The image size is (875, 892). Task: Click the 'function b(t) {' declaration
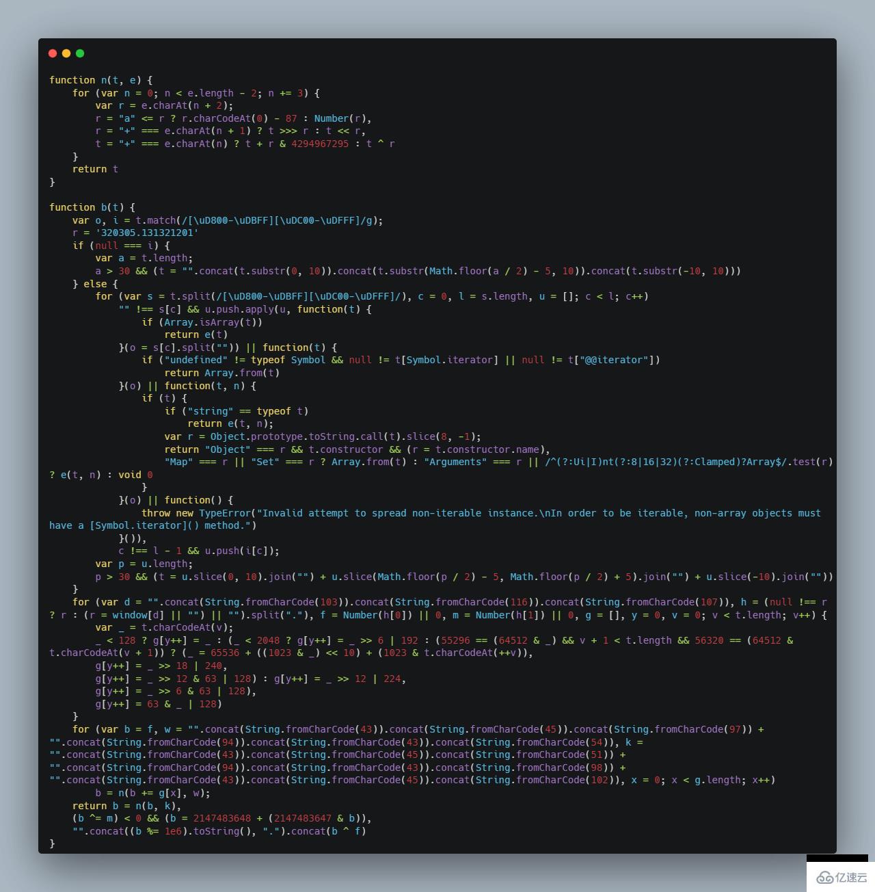[x=92, y=207]
